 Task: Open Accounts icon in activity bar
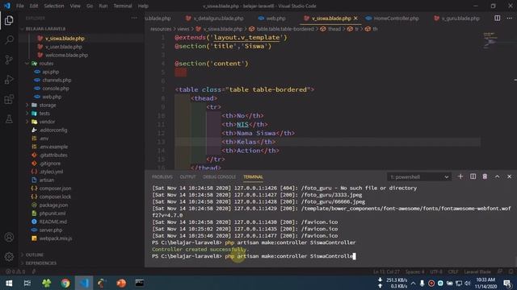point(9,237)
